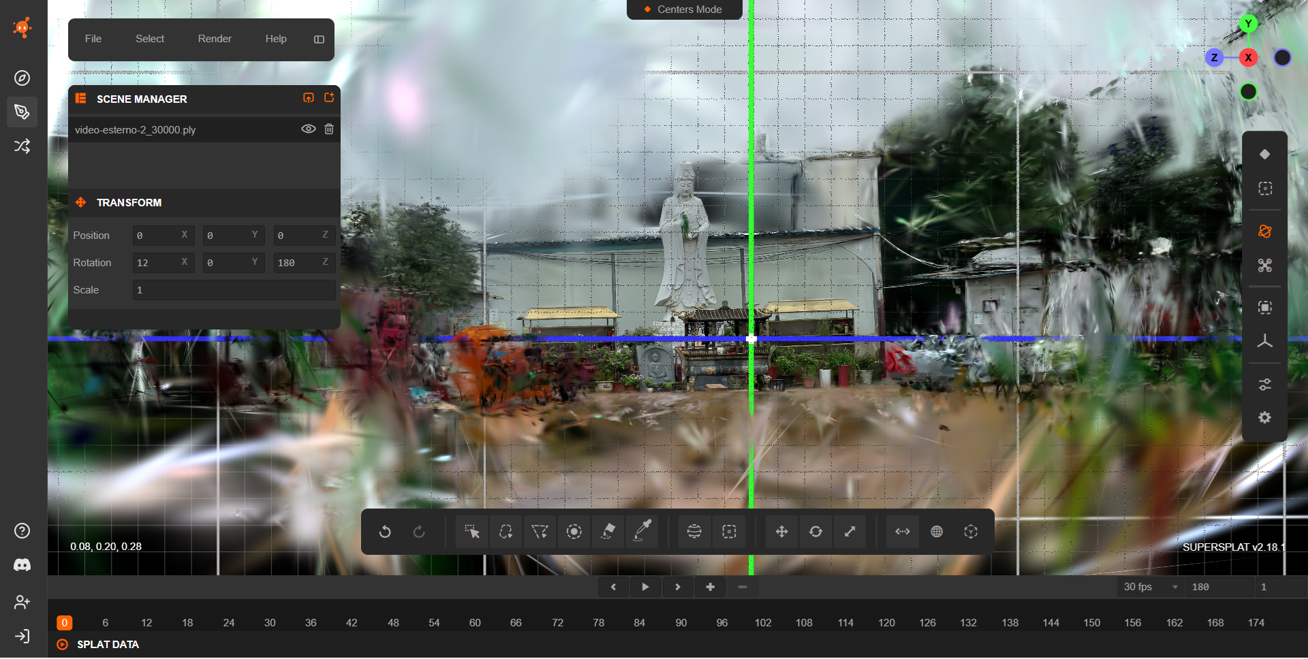Open the Render menu
The image size is (1308, 659).
tap(215, 39)
